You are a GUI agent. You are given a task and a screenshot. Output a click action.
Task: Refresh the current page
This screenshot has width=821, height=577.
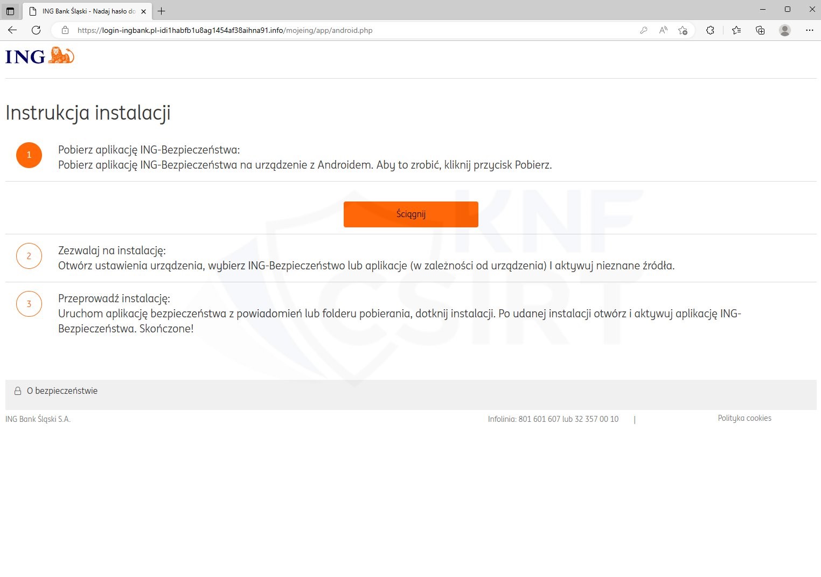click(36, 30)
